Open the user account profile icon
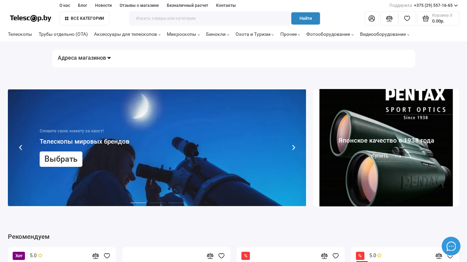This screenshot has height=262, width=467. pos(372,18)
